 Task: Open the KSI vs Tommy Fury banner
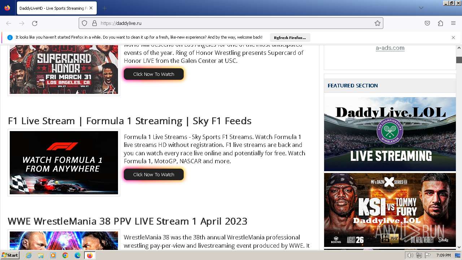tap(390, 210)
